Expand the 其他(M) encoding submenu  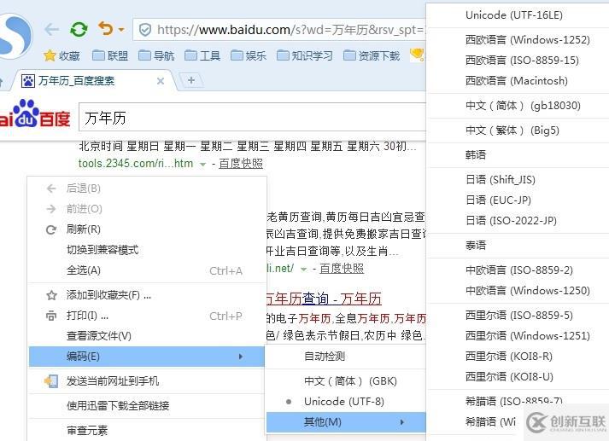tap(346, 422)
